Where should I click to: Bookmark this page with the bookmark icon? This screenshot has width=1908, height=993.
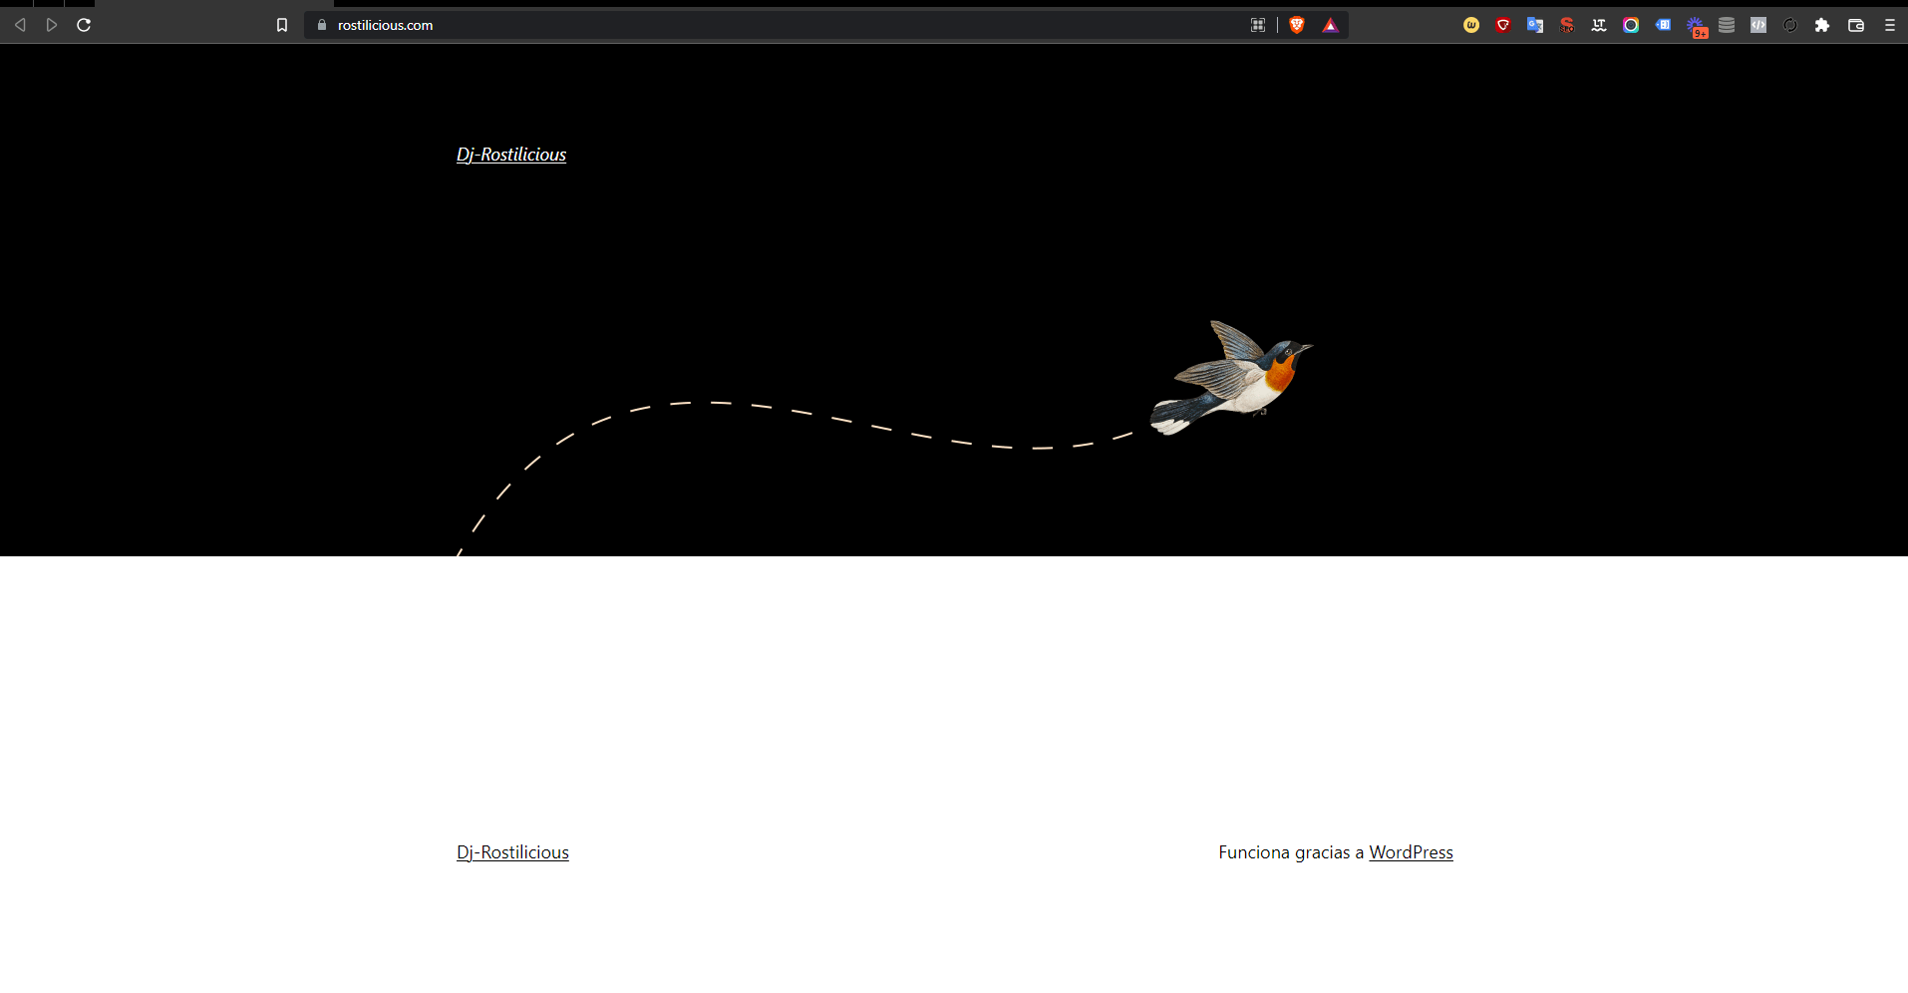coord(282,25)
